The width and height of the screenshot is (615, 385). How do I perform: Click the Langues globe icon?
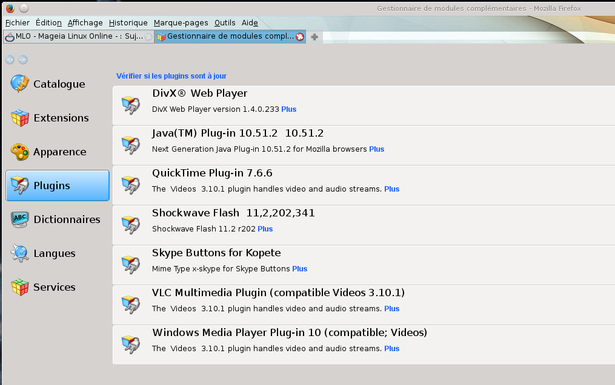click(x=19, y=253)
